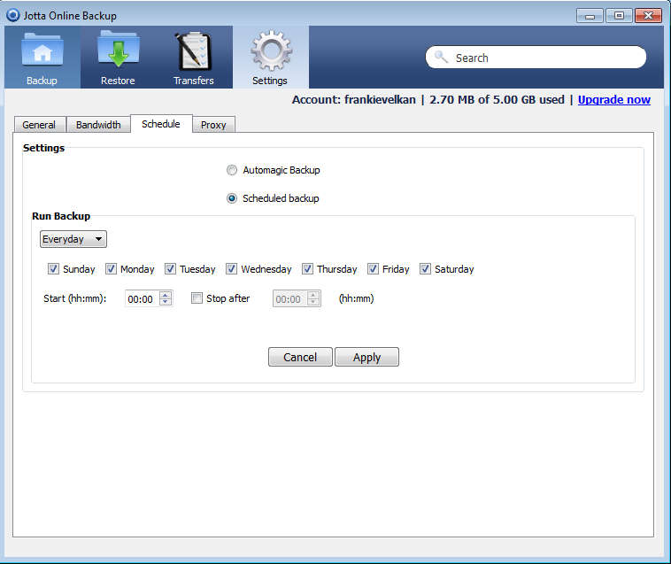The image size is (671, 564).
Task: Uncheck the Saturday checkbox
Action: click(x=425, y=269)
